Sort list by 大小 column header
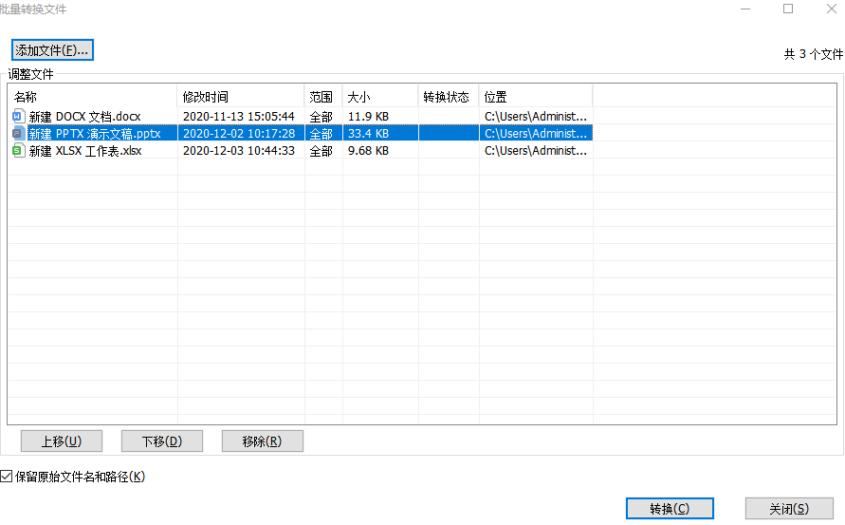Image resolution: width=845 pixels, height=525 pixels. tap(379, 97)
